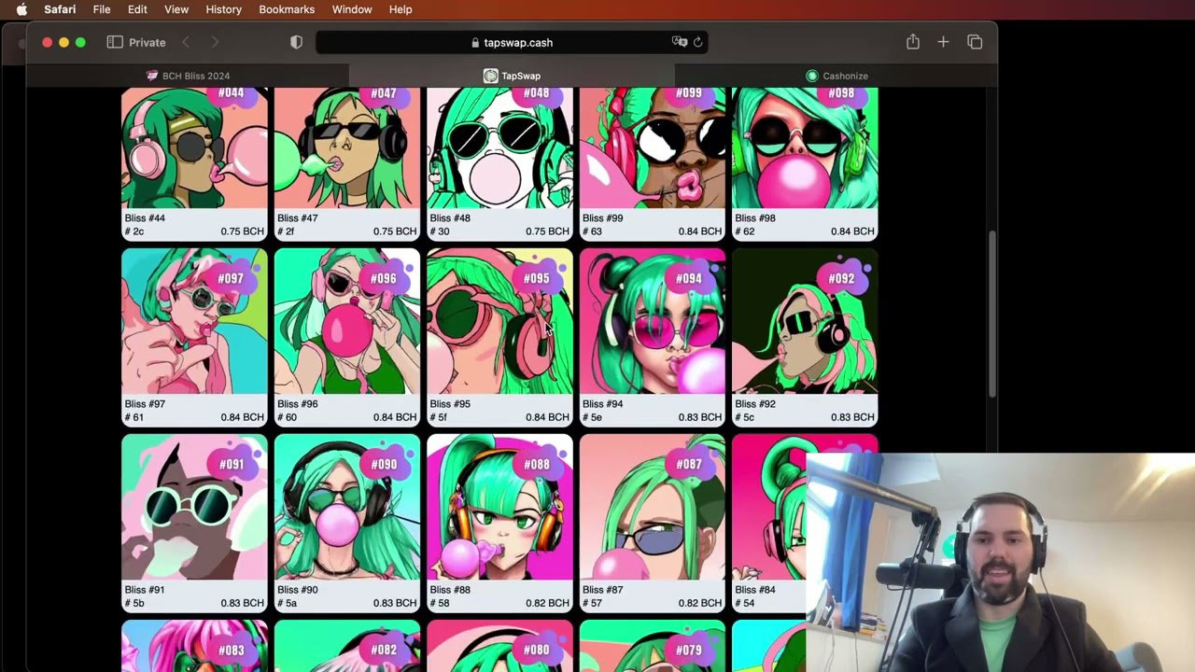Screen dimensions: 1195x672
Task: Open the Bliss #44 NFT image
Action: (x=194, y=147)
